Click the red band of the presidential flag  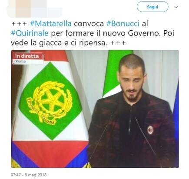51,151
